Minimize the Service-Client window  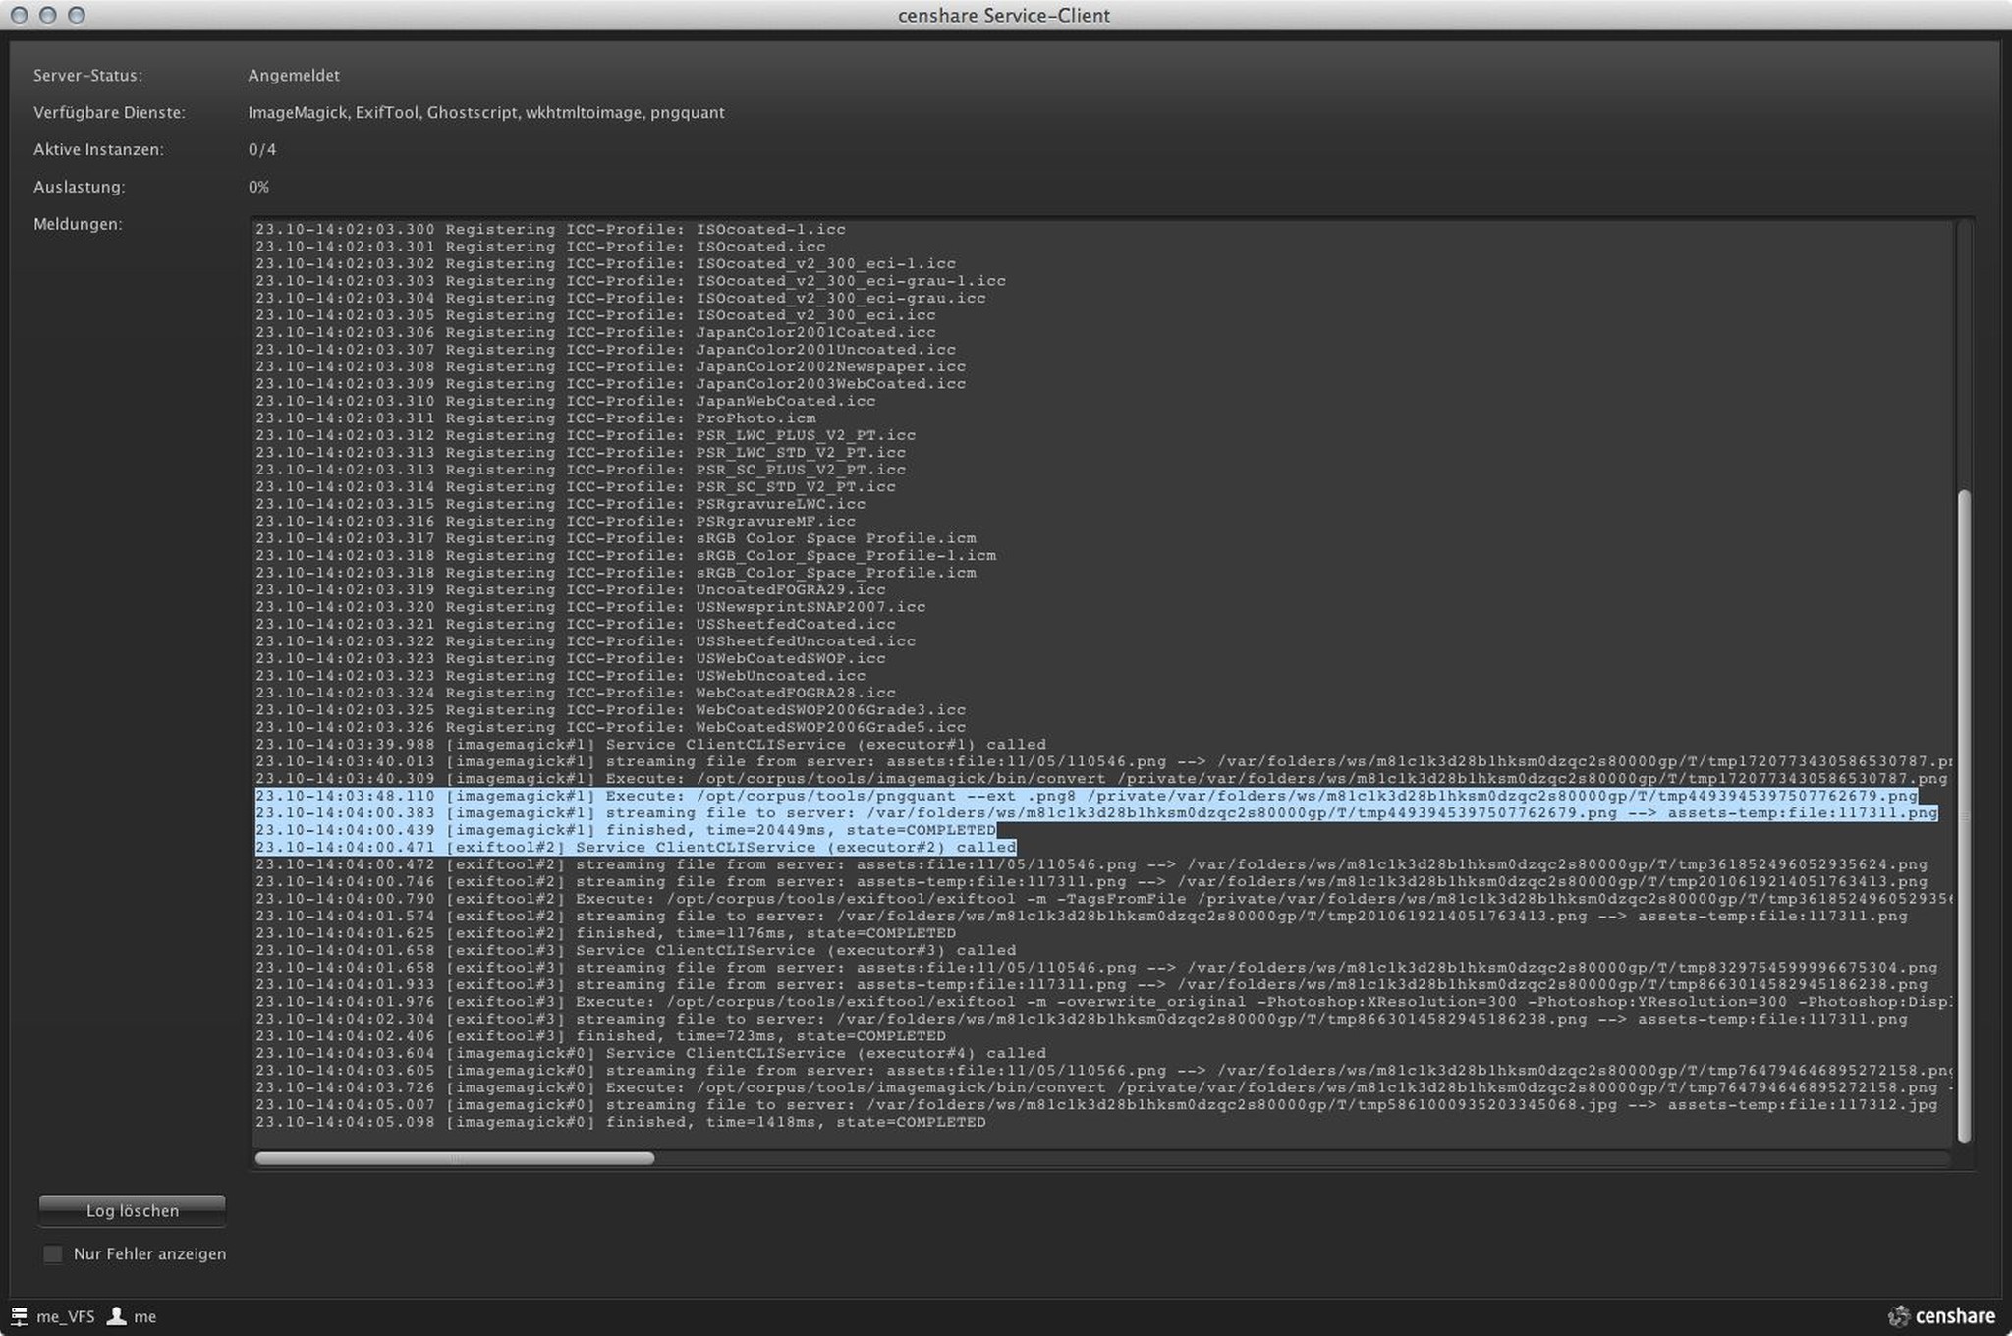coord(47,15)
